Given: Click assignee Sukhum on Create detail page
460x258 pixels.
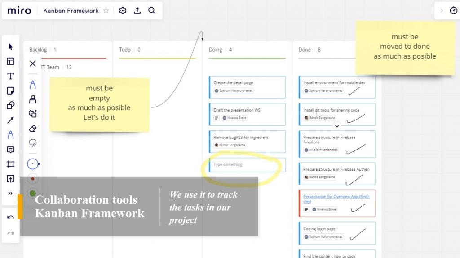Looking at the screenshot, I should click(234, 90).
